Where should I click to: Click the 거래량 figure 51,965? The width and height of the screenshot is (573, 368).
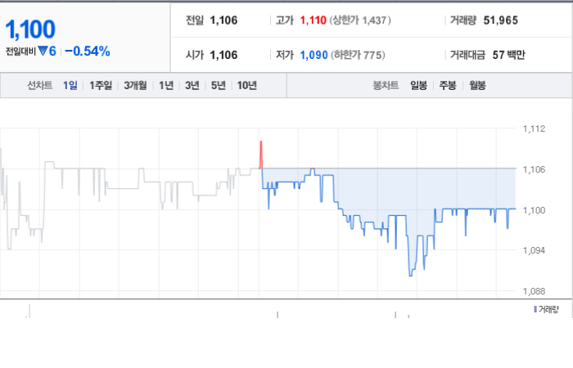(501, 20)
